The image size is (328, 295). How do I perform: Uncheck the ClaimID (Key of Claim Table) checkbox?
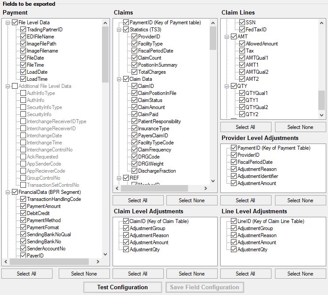point(126,221)
